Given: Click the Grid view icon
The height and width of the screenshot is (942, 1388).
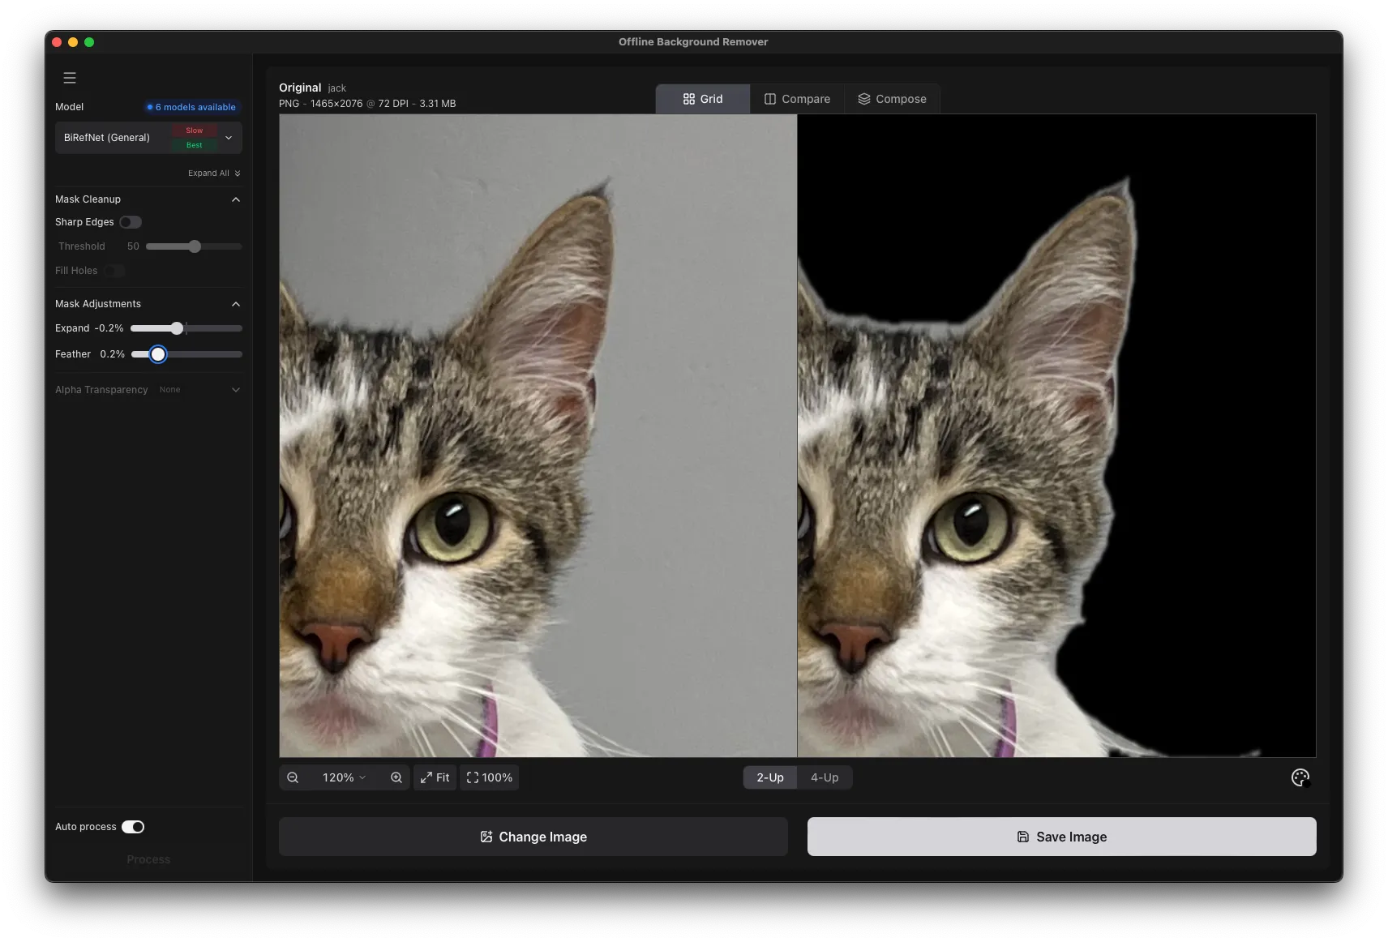Looking at the screenshot, I should click(x=688, y=98).
